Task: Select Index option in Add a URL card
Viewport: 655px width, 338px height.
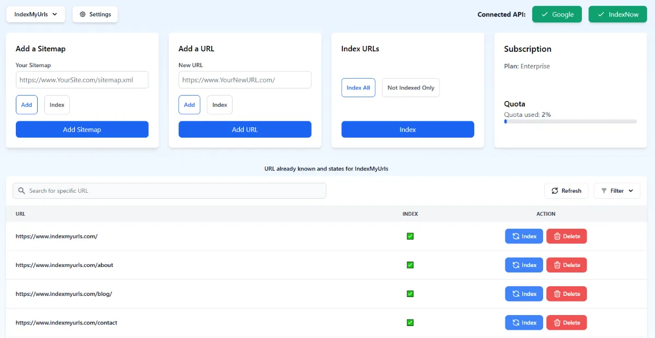Action: tap(219, 105)
